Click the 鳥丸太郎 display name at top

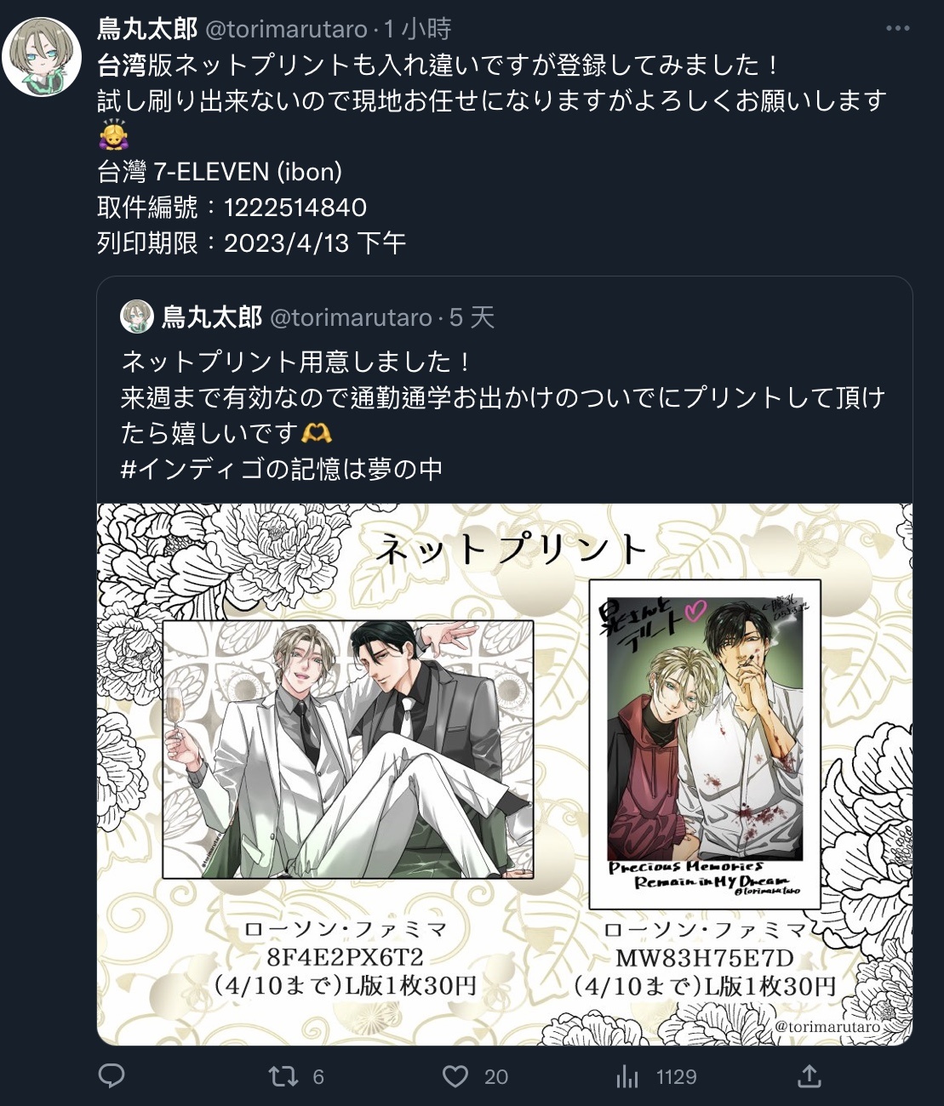147,29
